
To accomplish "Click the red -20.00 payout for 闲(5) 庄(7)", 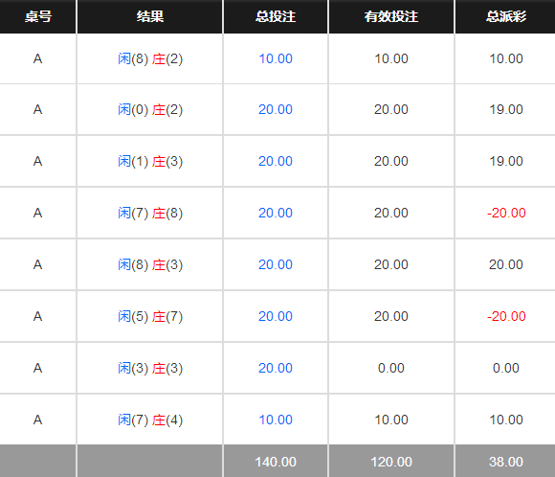I will (x=506, y=316).
